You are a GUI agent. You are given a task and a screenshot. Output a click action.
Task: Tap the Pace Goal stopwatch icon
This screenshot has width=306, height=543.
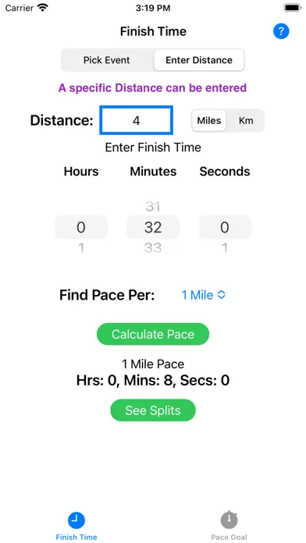[x=229, y=519]
